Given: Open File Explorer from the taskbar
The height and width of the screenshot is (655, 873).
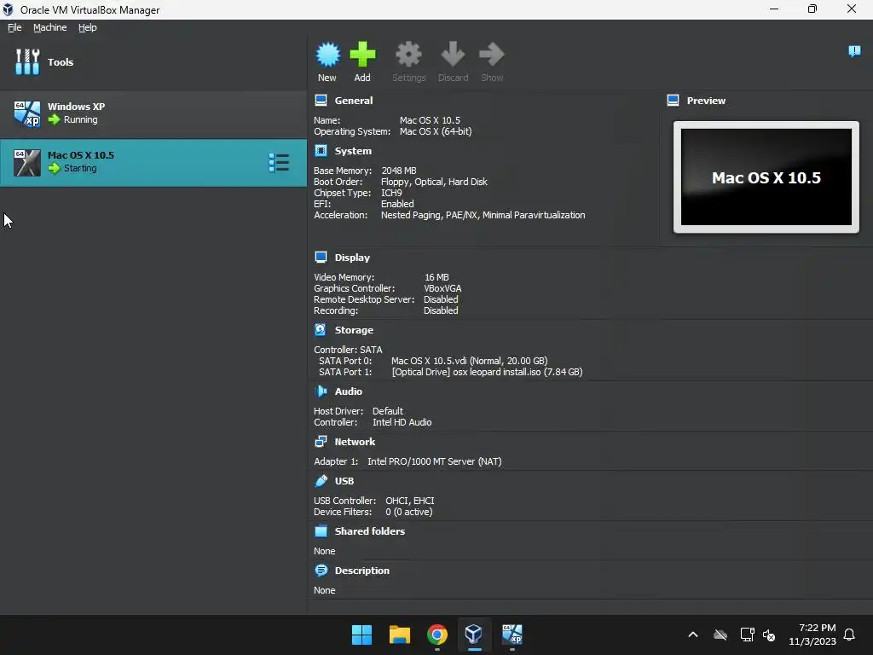Looking at the screenshot, I should 400,635.
